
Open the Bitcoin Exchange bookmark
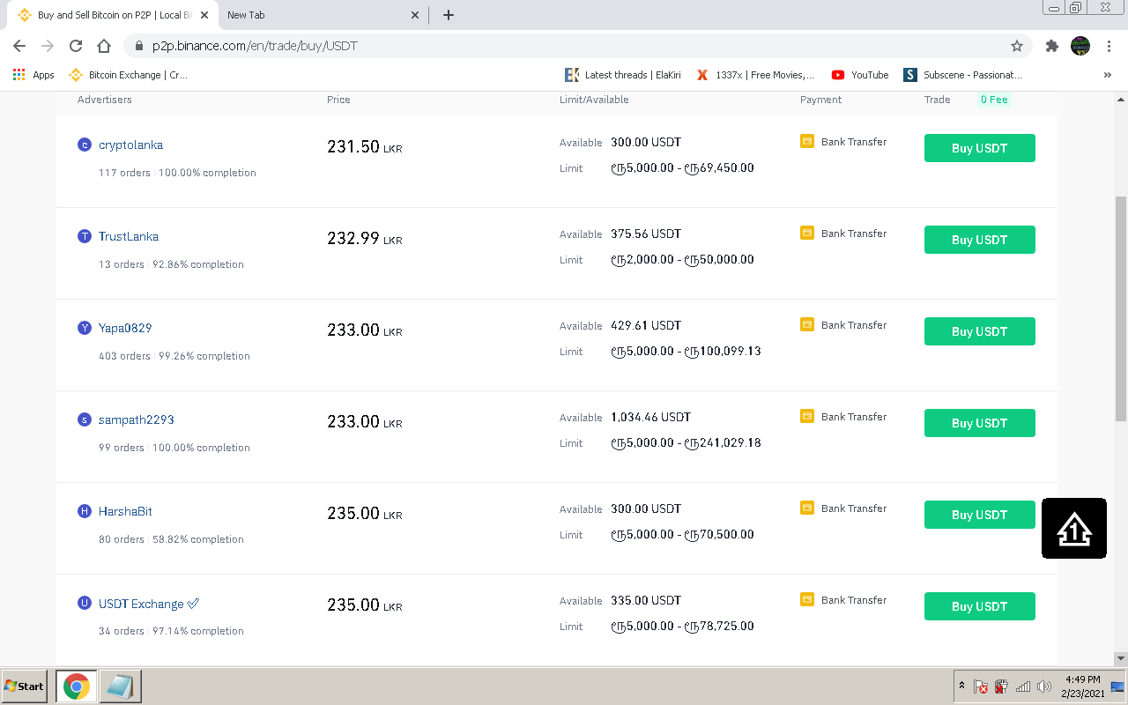pos(129,75)
